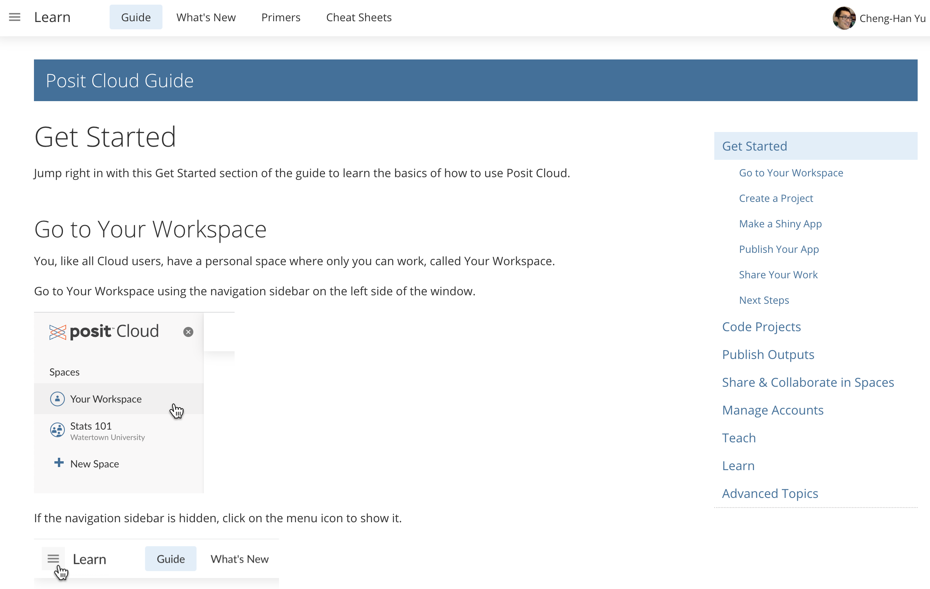Click the New Space plus icon
Image resolution: width=930 pixels, height=589 pixels.
point(59,463)
